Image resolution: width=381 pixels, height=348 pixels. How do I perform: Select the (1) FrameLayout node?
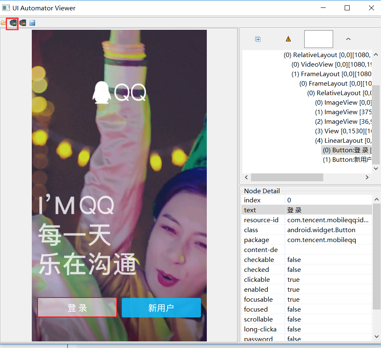pyautogui.click(x=331, y=74)
